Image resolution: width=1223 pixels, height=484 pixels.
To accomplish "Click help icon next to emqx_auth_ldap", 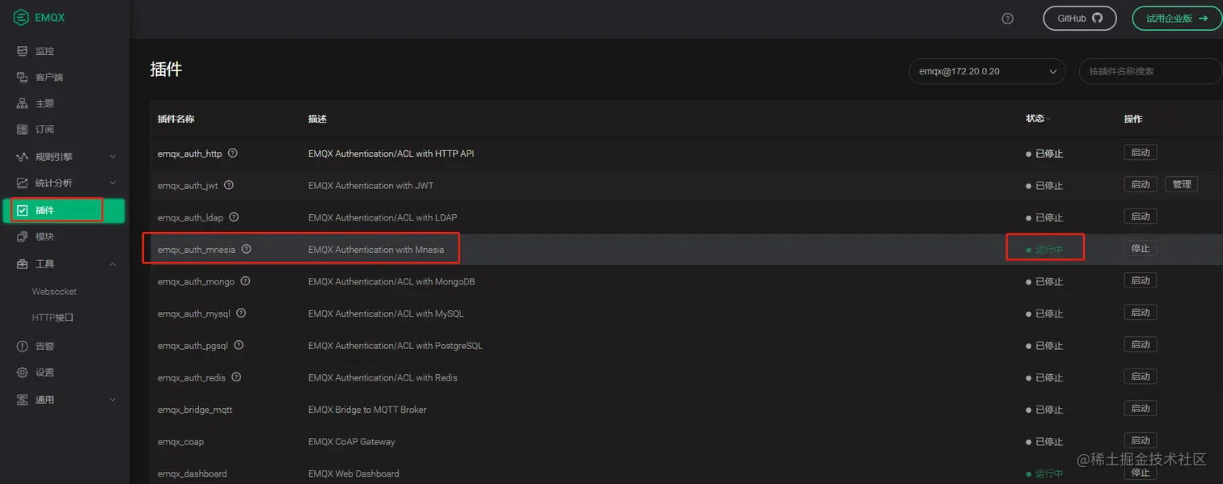I will (234, 217).
